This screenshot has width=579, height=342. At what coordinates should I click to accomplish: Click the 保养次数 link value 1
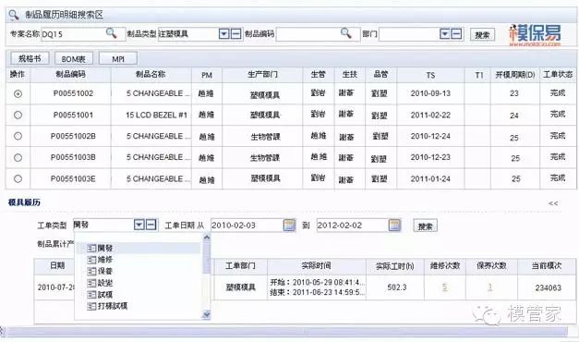pyautogui.click(x=490, y=287)
